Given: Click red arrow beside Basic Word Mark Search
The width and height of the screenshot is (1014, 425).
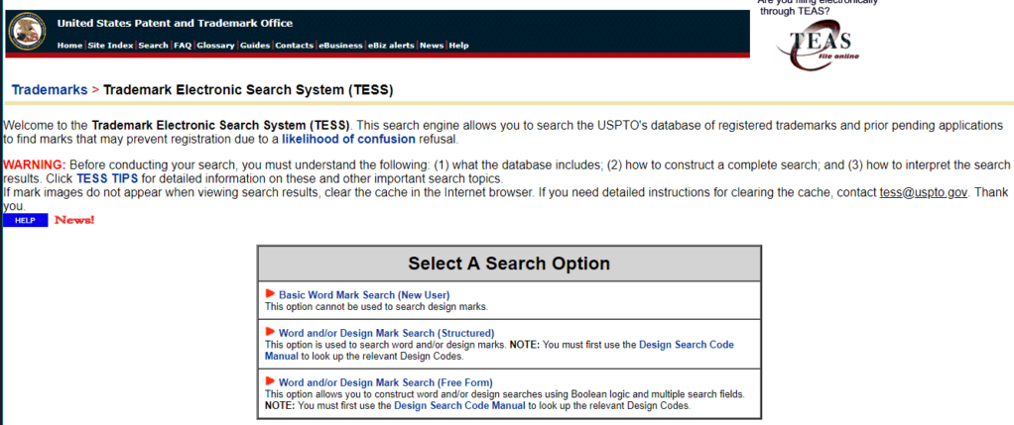Looking at the screenshot, I should coord(270,294).
